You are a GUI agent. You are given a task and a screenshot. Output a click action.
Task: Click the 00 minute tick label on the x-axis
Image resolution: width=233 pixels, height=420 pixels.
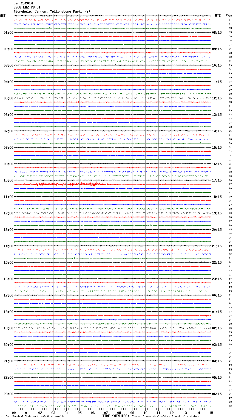coord(14,413)
